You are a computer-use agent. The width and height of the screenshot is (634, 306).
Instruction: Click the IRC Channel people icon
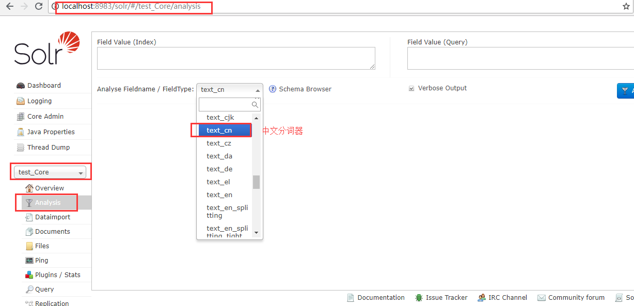tap(482, 298)
